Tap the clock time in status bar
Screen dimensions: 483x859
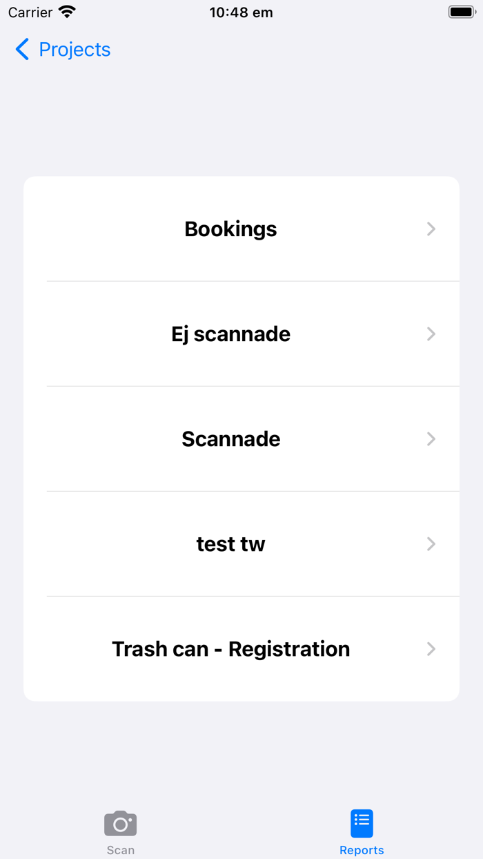pos(241,12)
